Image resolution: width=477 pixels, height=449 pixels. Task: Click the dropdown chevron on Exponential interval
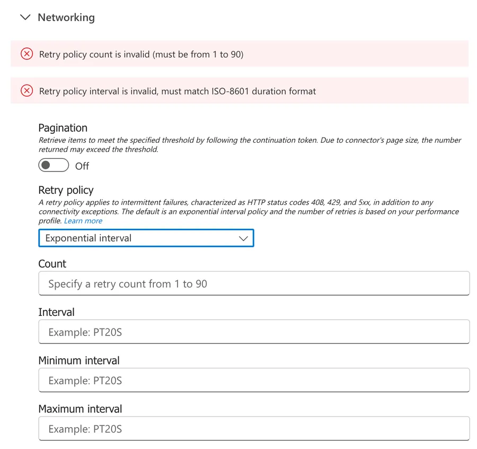pos(244,238)
